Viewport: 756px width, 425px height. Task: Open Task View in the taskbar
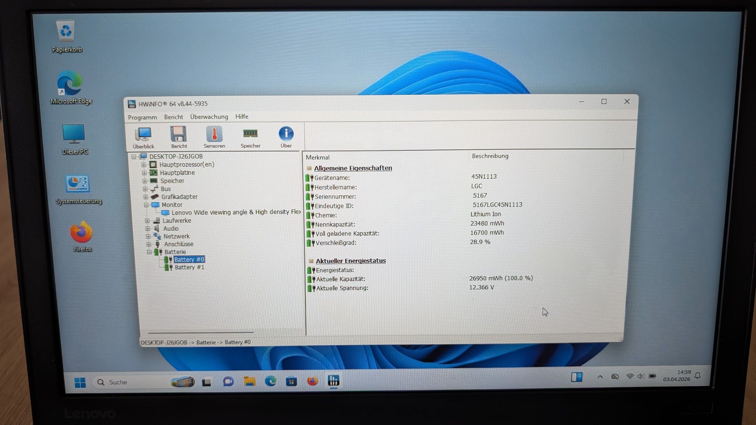click(207, 382)
